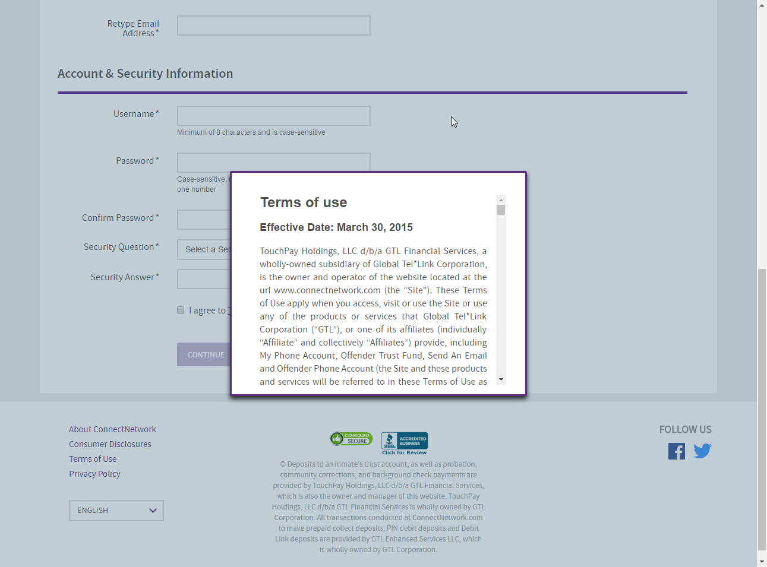767x567 pixels.
Task: Click the Username input field
Action: pyautogui.click(x=274, y=116)
